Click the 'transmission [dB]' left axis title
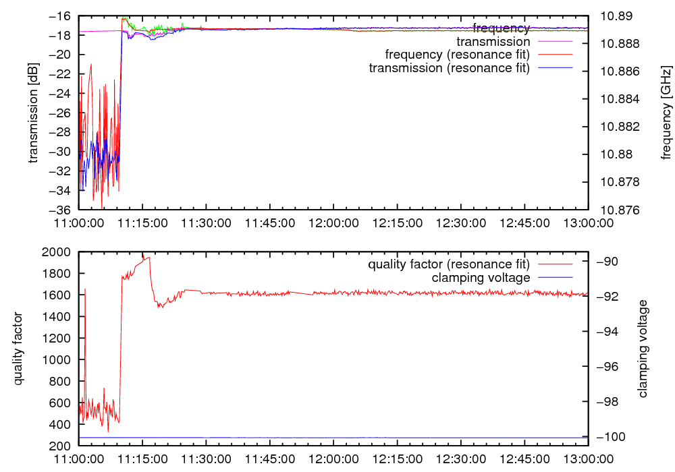 34,113
